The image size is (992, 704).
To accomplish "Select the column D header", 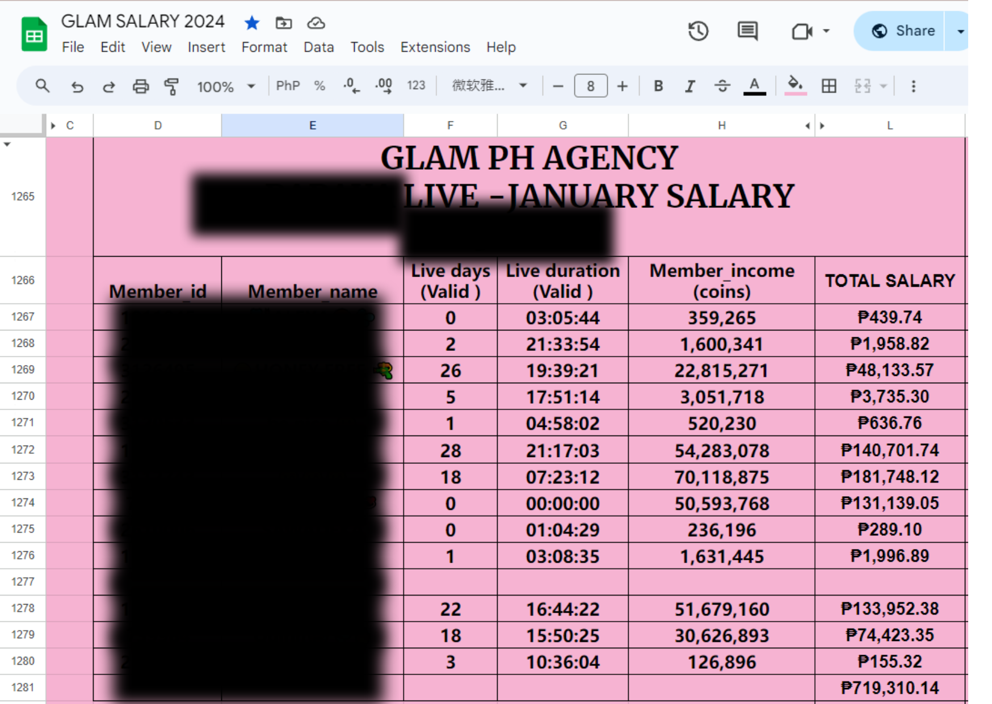I will click(158, 125).
